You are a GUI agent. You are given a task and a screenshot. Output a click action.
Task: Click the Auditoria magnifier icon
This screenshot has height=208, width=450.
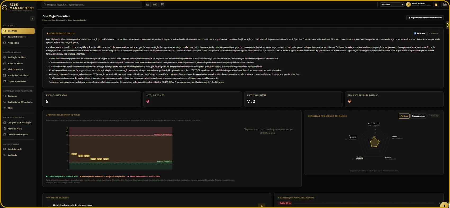pos(4,155)
